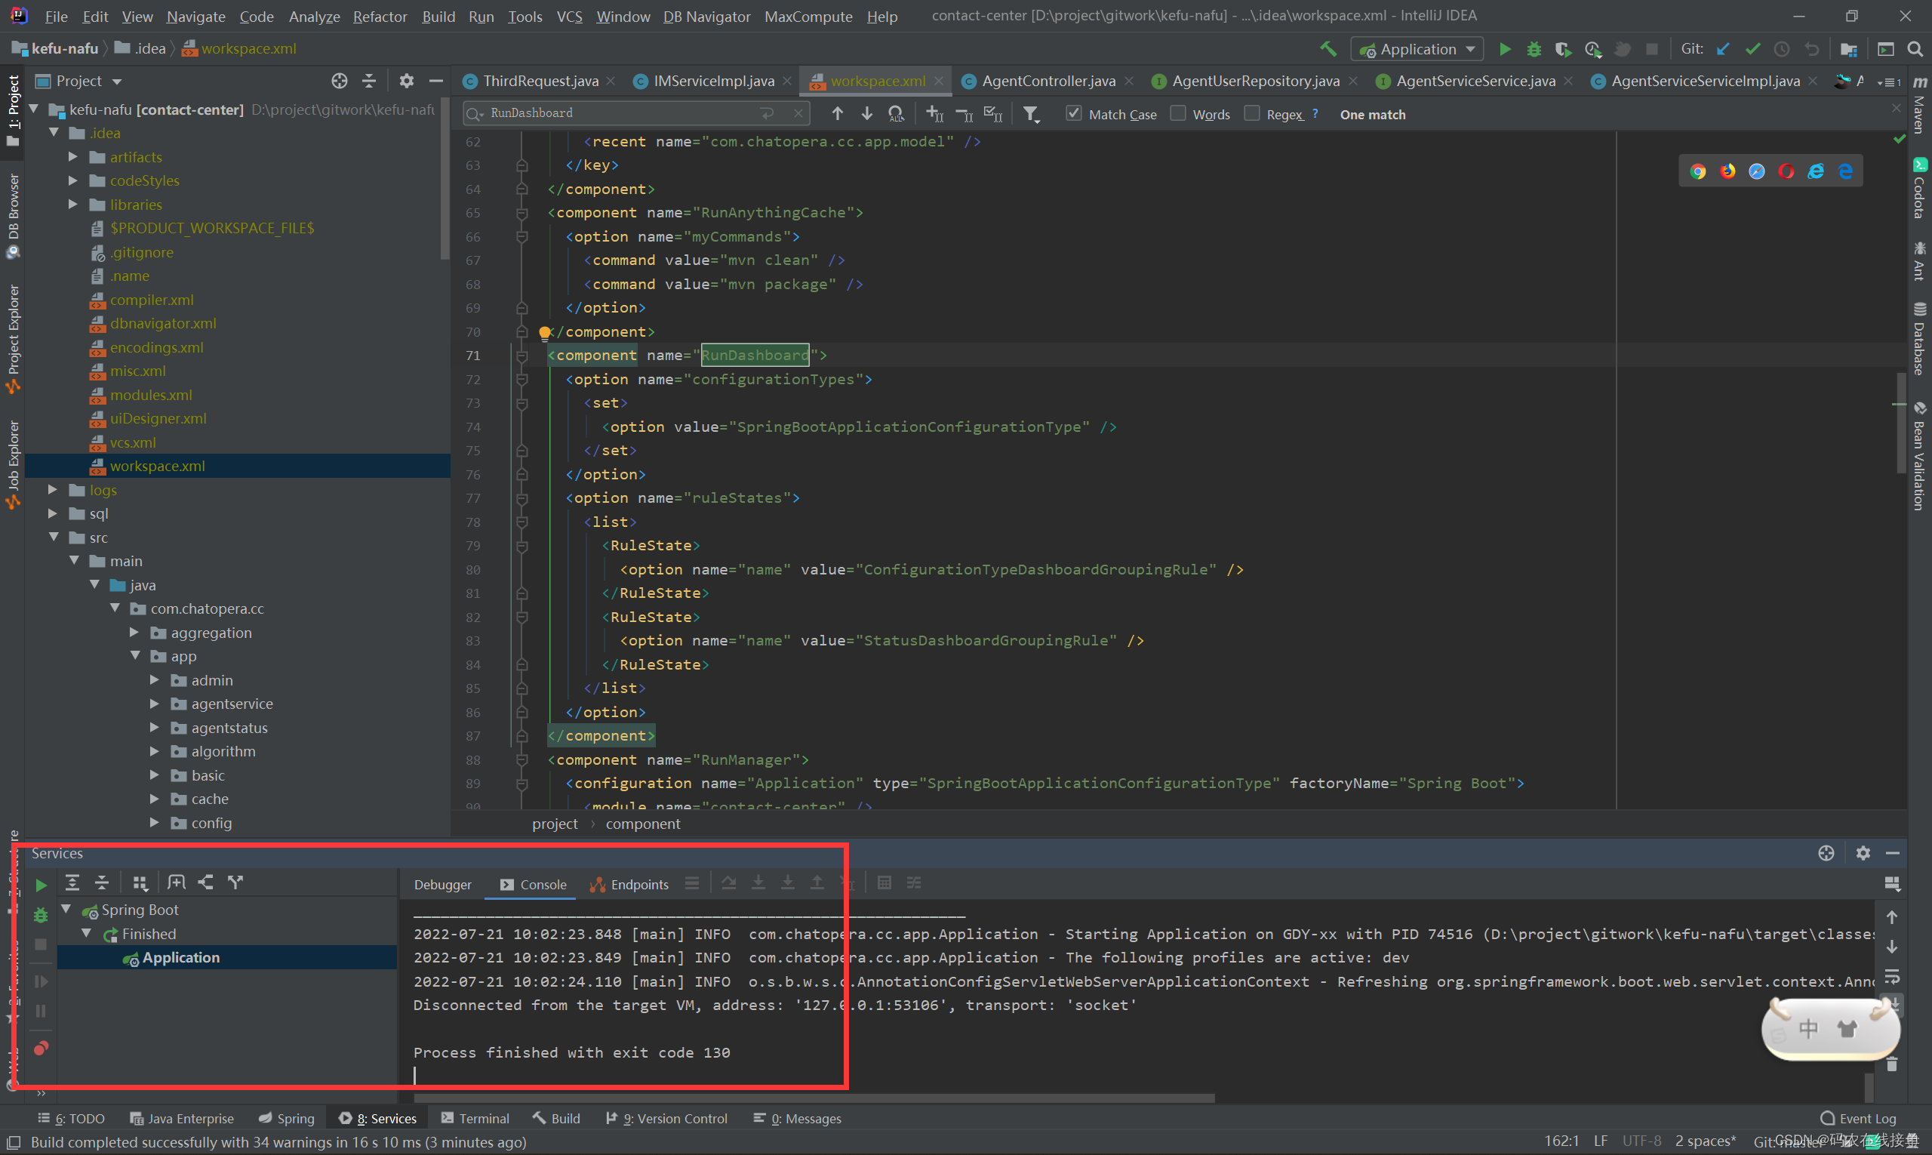The image size is (1932, 1155).
Task: Open the 9: Version Control tool window
Action: point(667,1119)
